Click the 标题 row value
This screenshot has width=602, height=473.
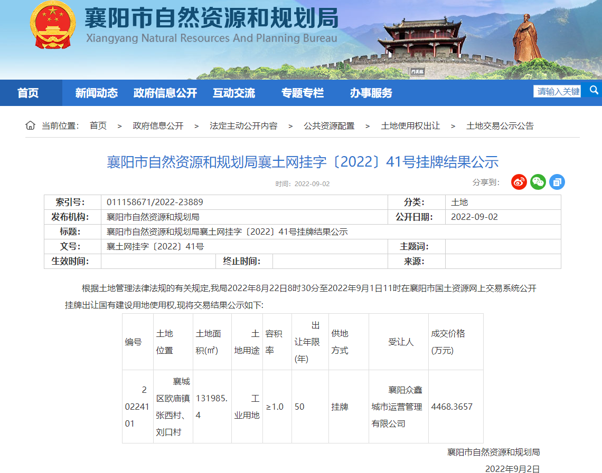coord(227,231)
